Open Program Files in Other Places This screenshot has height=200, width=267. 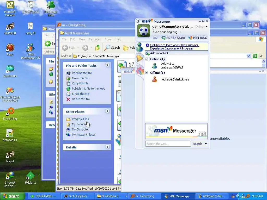(80, 119)
